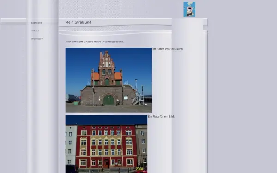This screenshot has width=277, height=173.
Task: Click the red apartment building photo
Action: 106,144
